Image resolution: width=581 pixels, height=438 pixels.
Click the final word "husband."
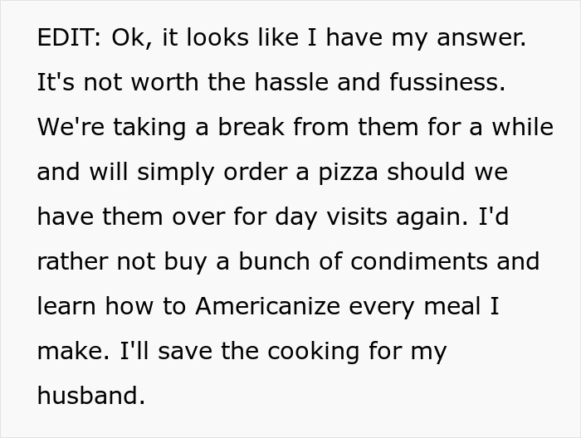pyautogui.click(x=91, y=396)
